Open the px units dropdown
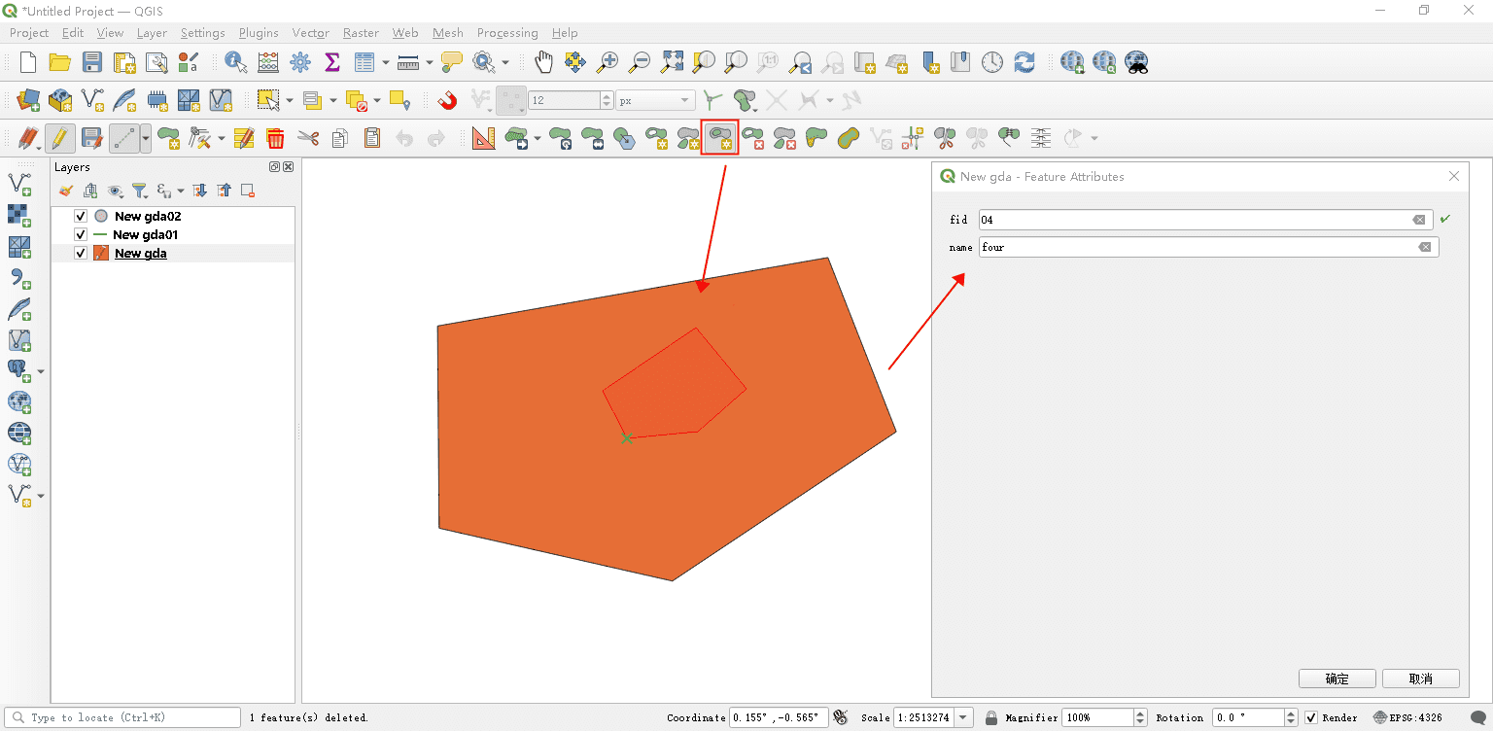 [655, 100]
